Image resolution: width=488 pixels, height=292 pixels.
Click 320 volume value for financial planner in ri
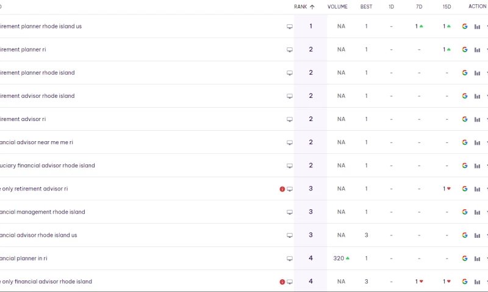339,258
